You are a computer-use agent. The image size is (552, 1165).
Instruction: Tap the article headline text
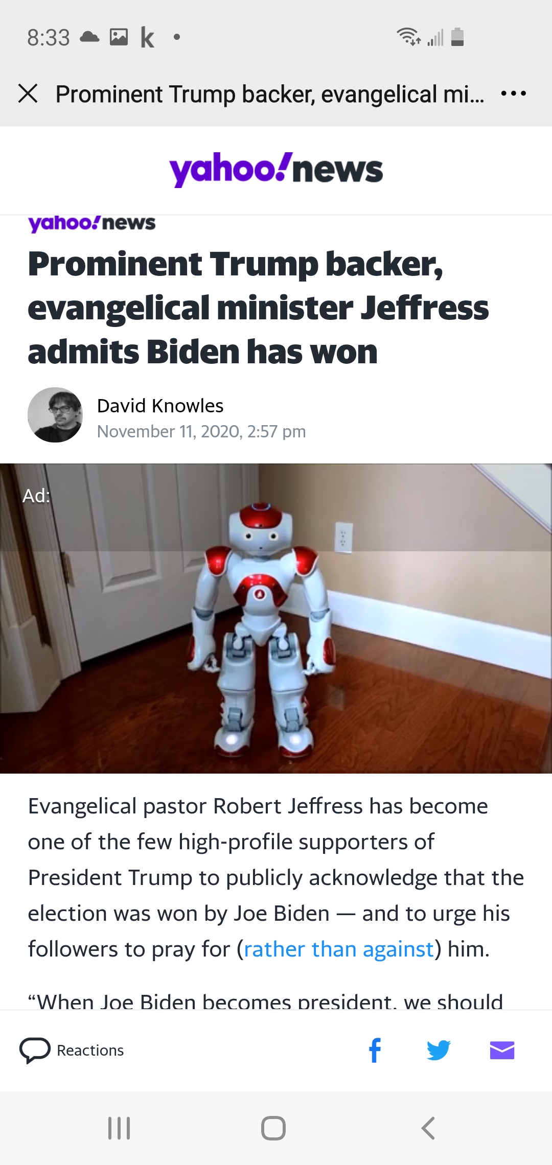(x=258, y=308)
